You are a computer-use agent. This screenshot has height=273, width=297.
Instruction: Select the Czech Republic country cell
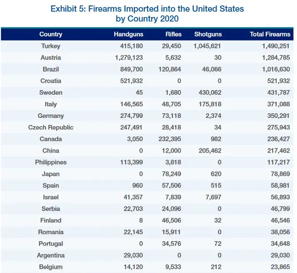click(x=51, y=127)
